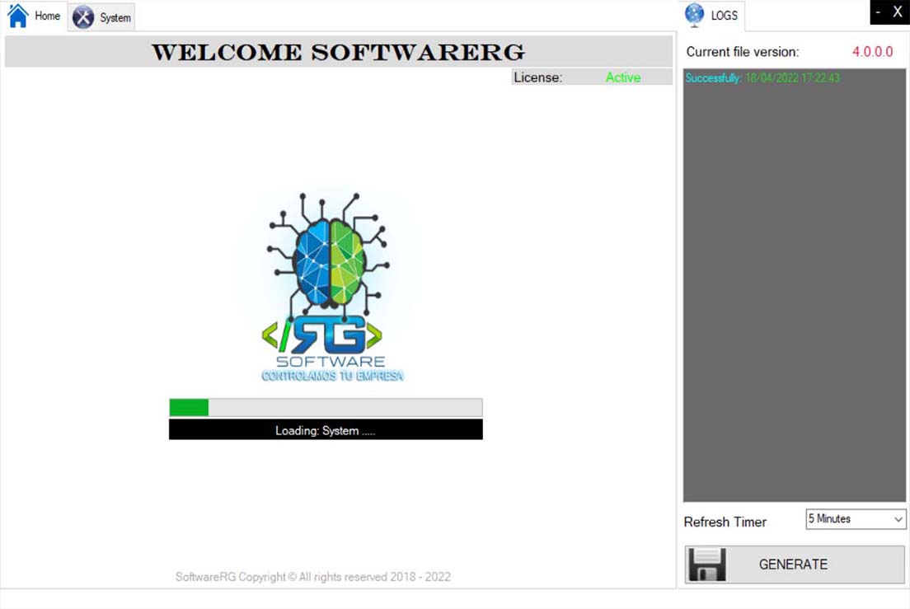Screen dimensions: 910x609
Task: Open the System tab
Action: [115, 18]
